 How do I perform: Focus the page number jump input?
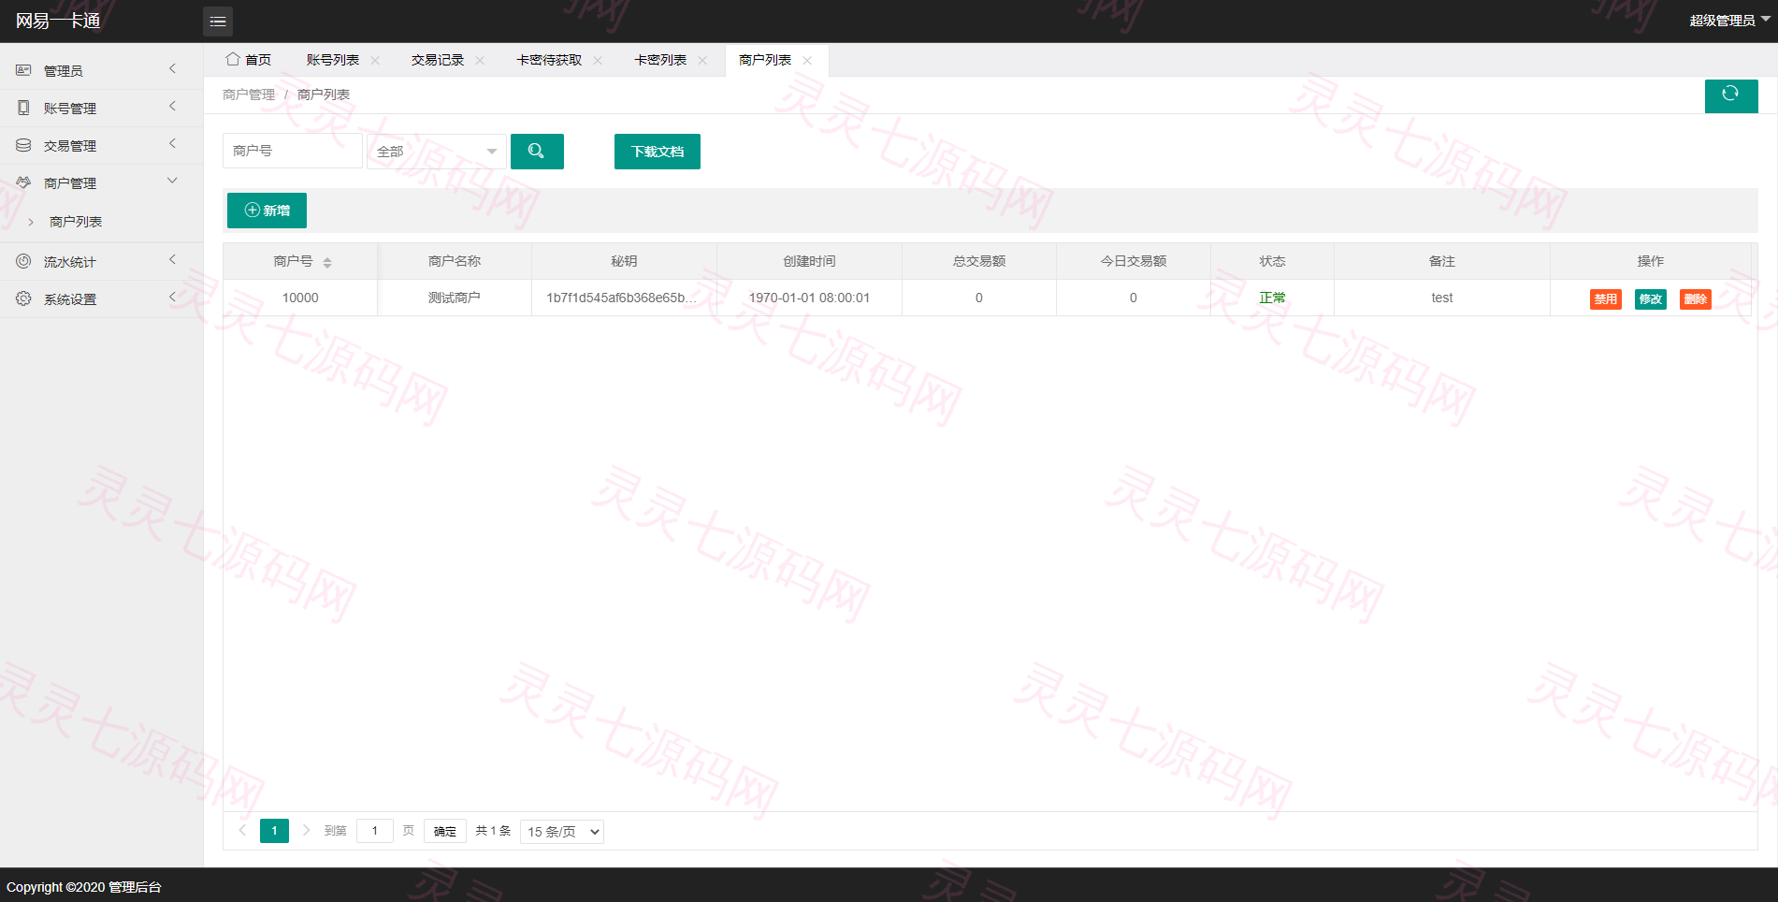(375, 831)
